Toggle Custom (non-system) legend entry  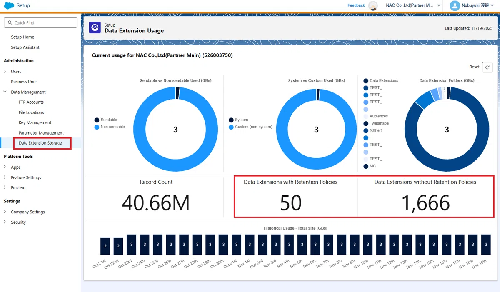[x=250, y=127]
